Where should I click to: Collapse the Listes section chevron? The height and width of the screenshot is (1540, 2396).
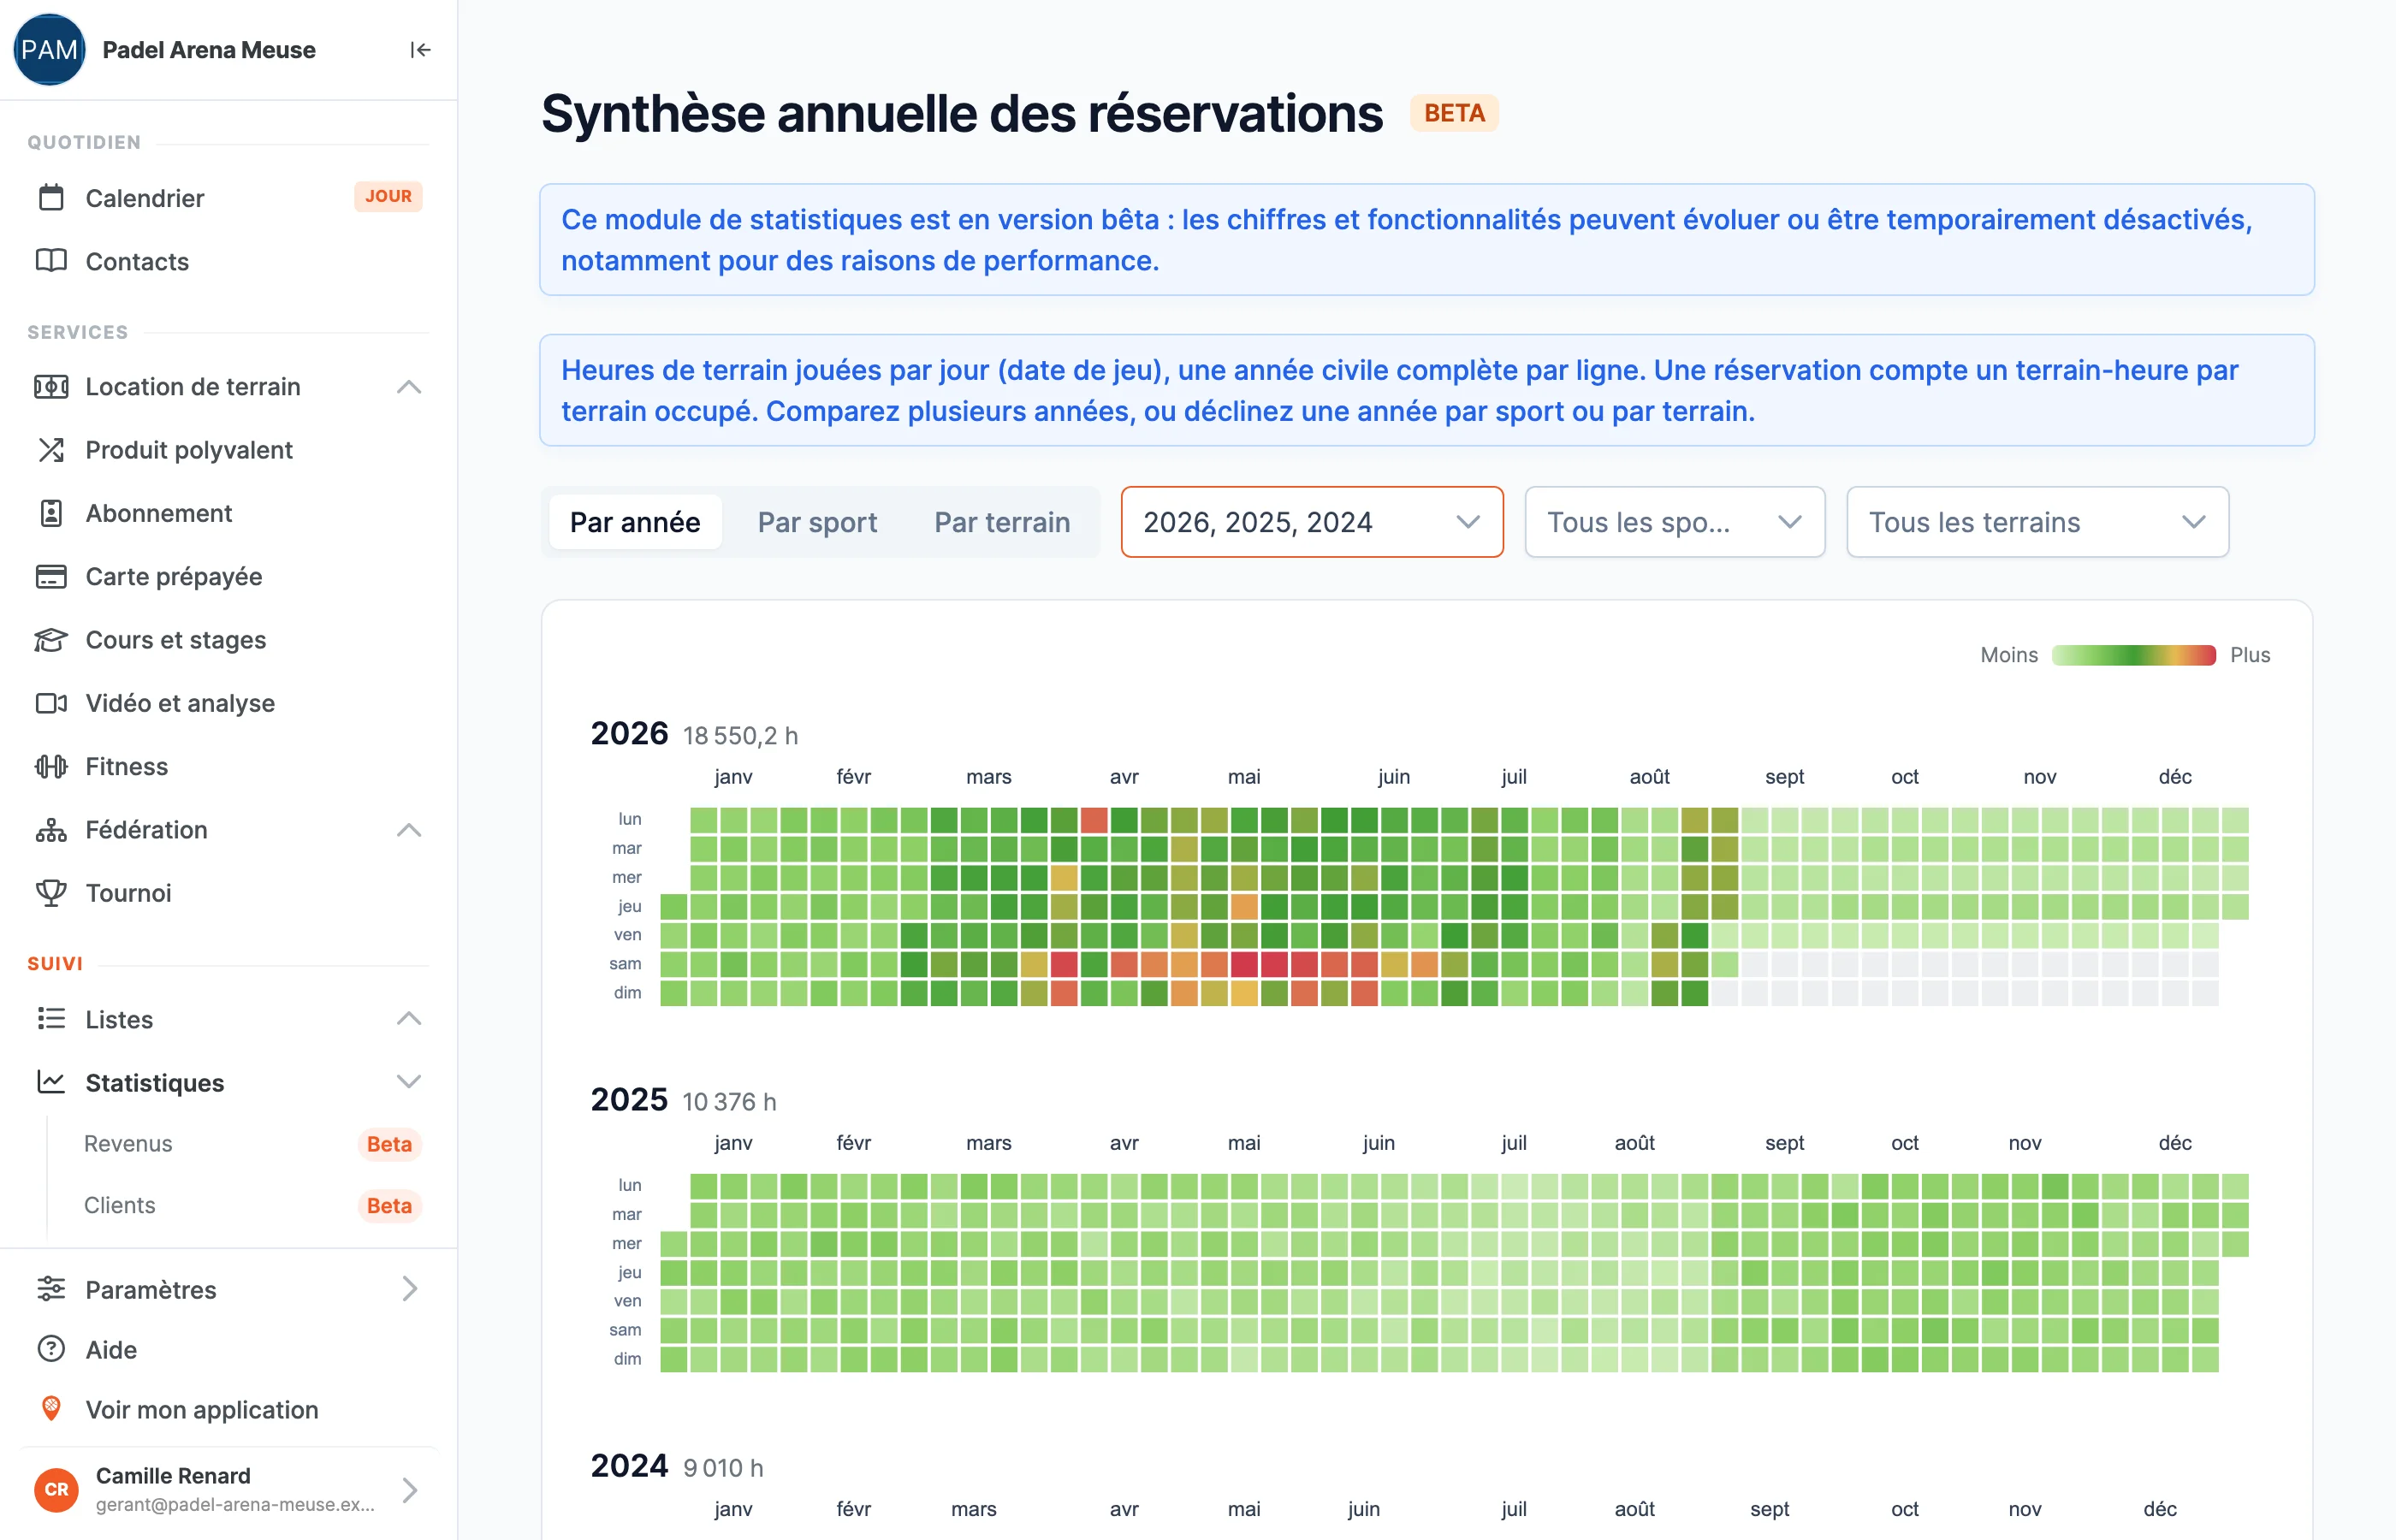409,1019
